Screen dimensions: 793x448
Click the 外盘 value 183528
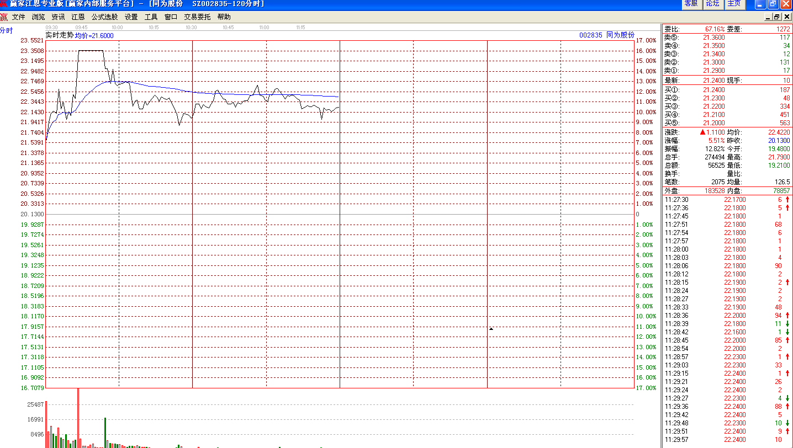coord(715,191)
